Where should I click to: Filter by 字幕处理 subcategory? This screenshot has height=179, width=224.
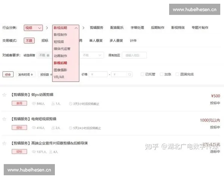pos(137,28)
